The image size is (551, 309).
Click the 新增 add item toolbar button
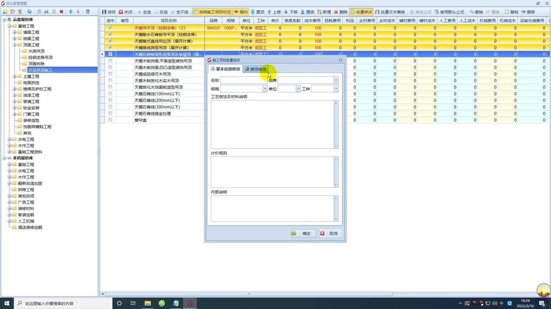tap(324, 12)
